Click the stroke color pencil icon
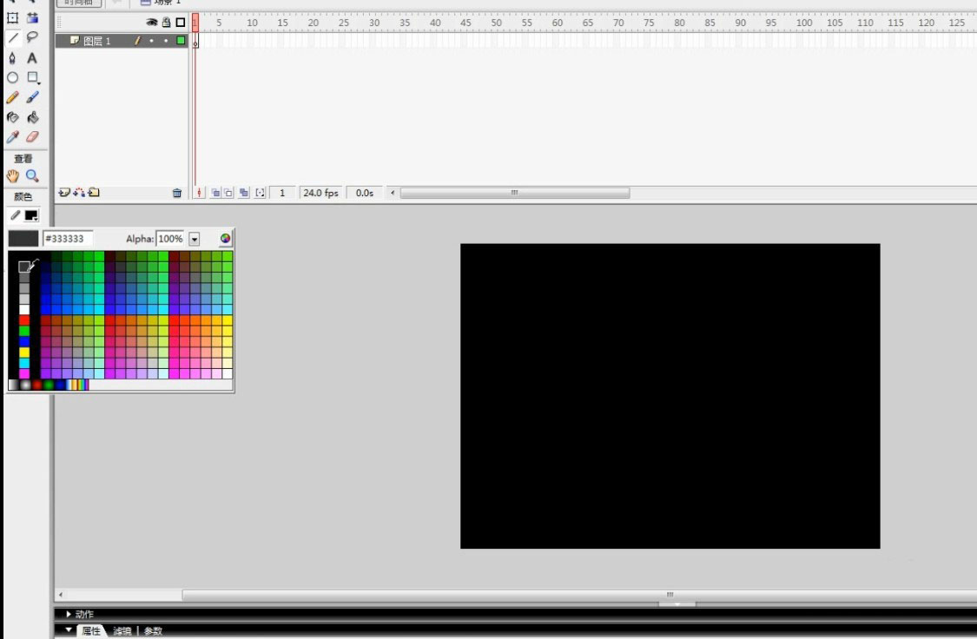The image size is (977, 639). tap(16, 215)
